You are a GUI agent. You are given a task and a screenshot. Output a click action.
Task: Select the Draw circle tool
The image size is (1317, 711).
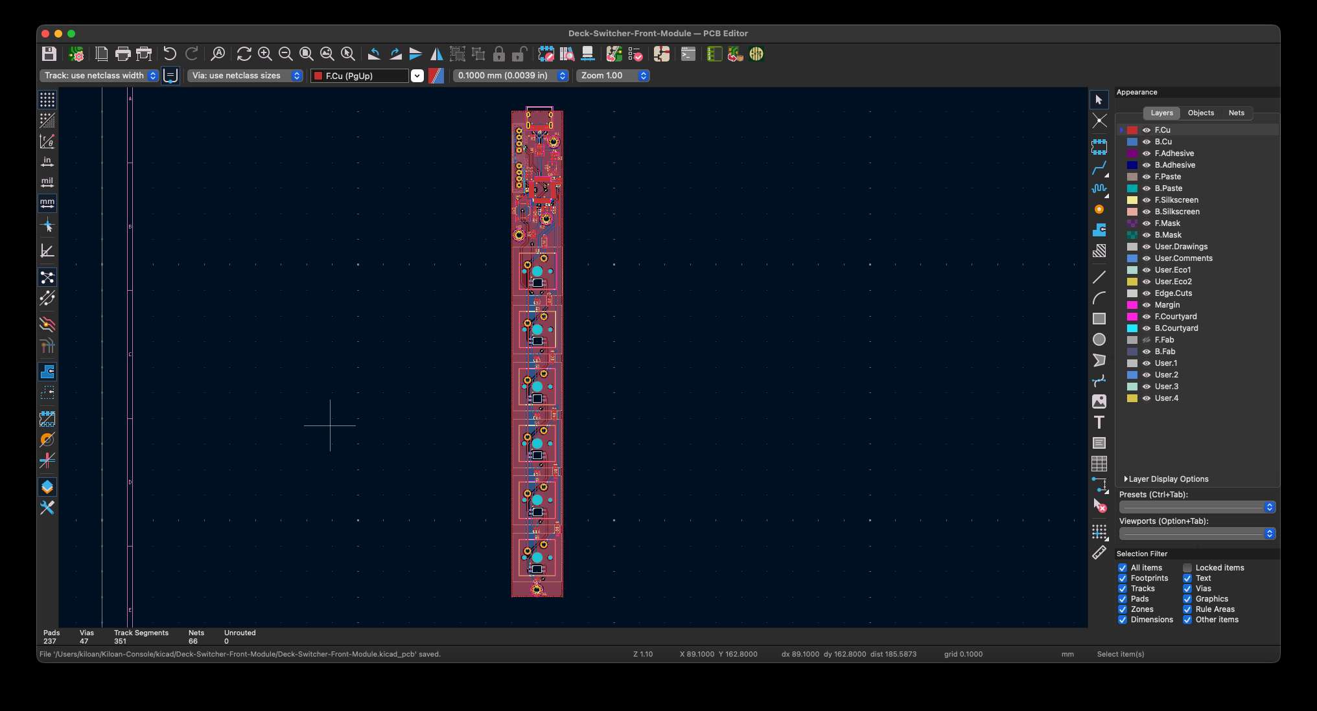point(1099,339)
